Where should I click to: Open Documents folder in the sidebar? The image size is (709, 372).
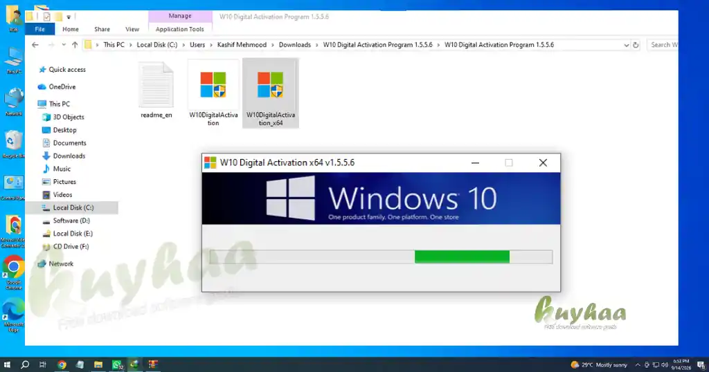point(64,142)
